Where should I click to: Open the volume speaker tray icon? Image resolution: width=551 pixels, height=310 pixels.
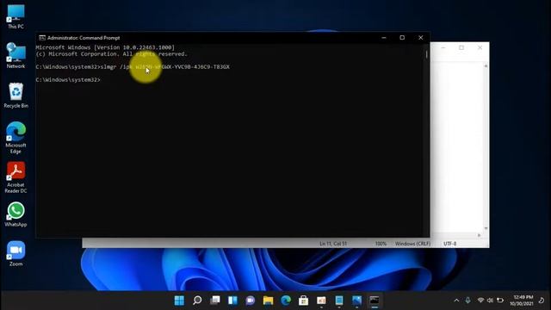click(490, 301)
